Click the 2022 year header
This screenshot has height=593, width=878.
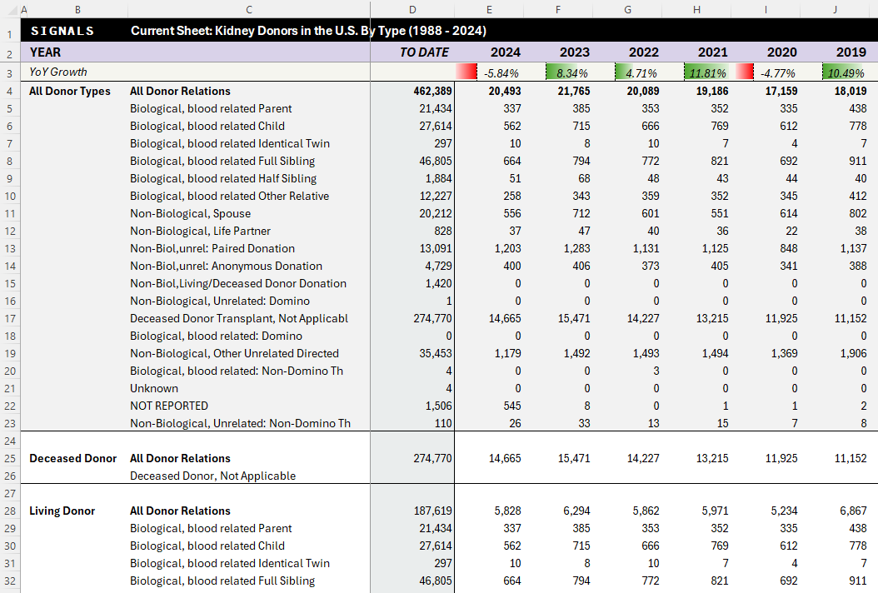tap(644, 52)
